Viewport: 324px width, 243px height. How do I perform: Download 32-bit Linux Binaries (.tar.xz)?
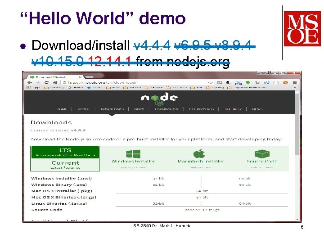coord(158,203)
